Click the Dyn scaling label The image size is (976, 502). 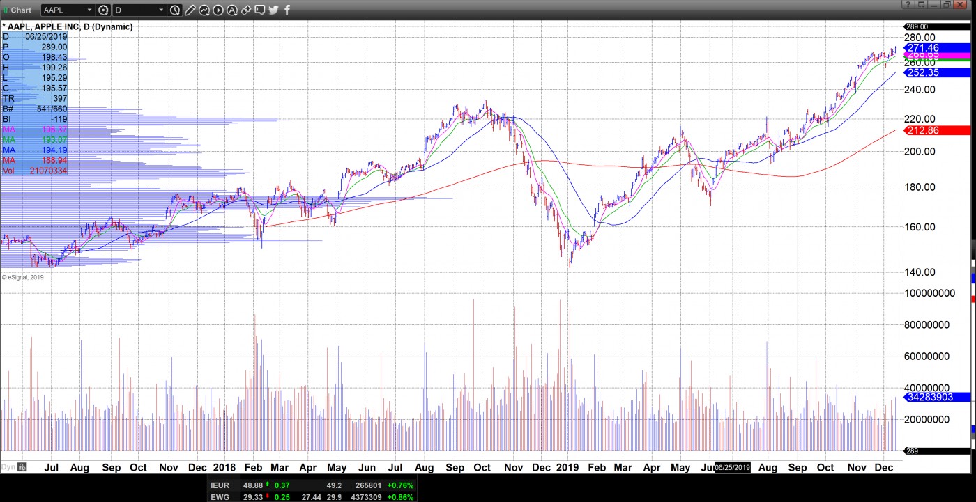click(x=8, y=467)
